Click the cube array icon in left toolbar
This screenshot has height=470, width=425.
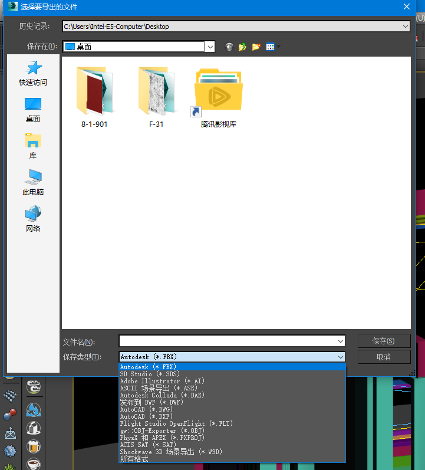tap(10, 396)
